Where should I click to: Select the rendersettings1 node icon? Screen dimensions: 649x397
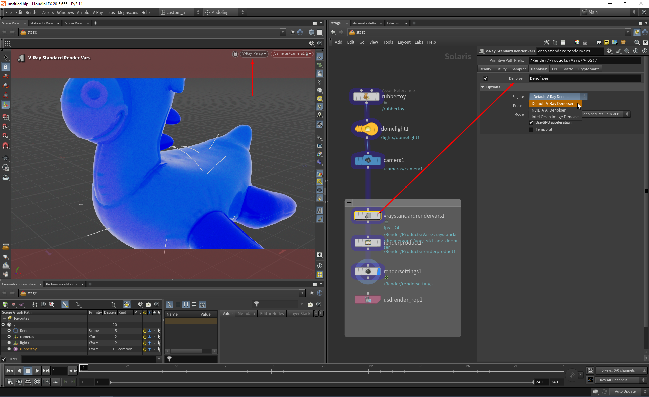tap(368, 271)
